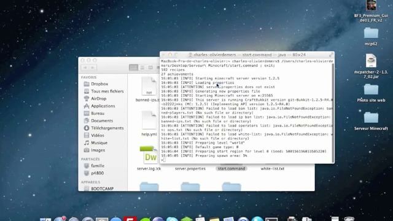Screen dimensions: 393x221
Task: Open Images in the Finder sidebar
Action: pyautogui.click(x=98, y=150)
